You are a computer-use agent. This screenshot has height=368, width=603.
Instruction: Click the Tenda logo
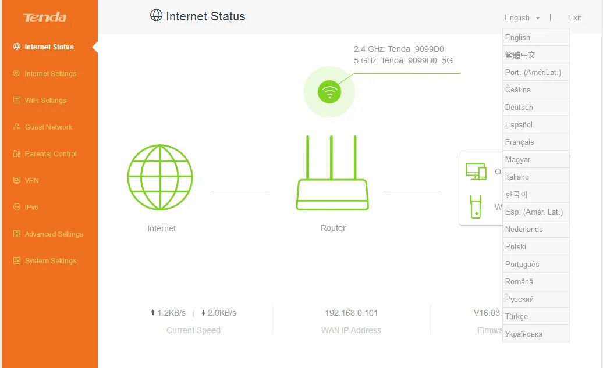(45, 17)
